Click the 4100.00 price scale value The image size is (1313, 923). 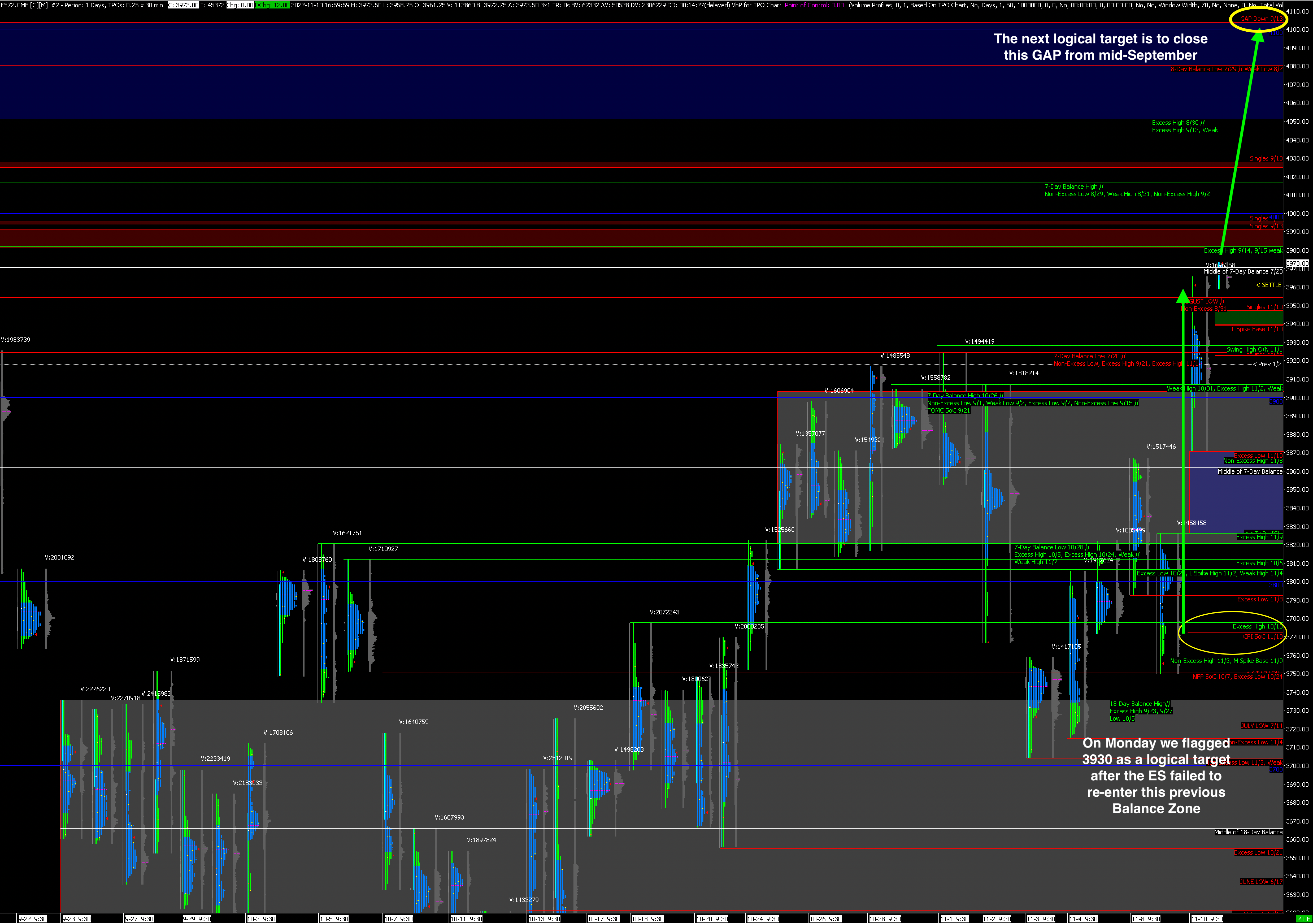1297,30
